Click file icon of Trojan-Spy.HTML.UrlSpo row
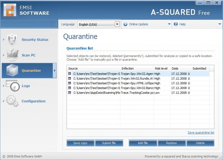Image resolution: width=223 pixels, height=160 pixels. (69, 83)
